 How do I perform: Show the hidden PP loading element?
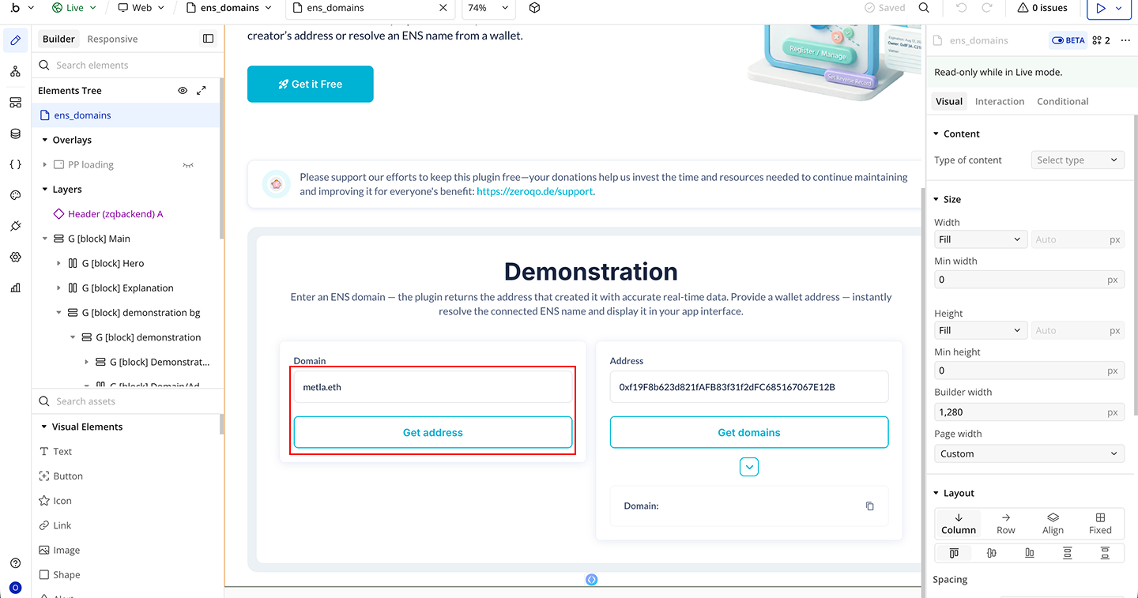[x=188, y=165]
